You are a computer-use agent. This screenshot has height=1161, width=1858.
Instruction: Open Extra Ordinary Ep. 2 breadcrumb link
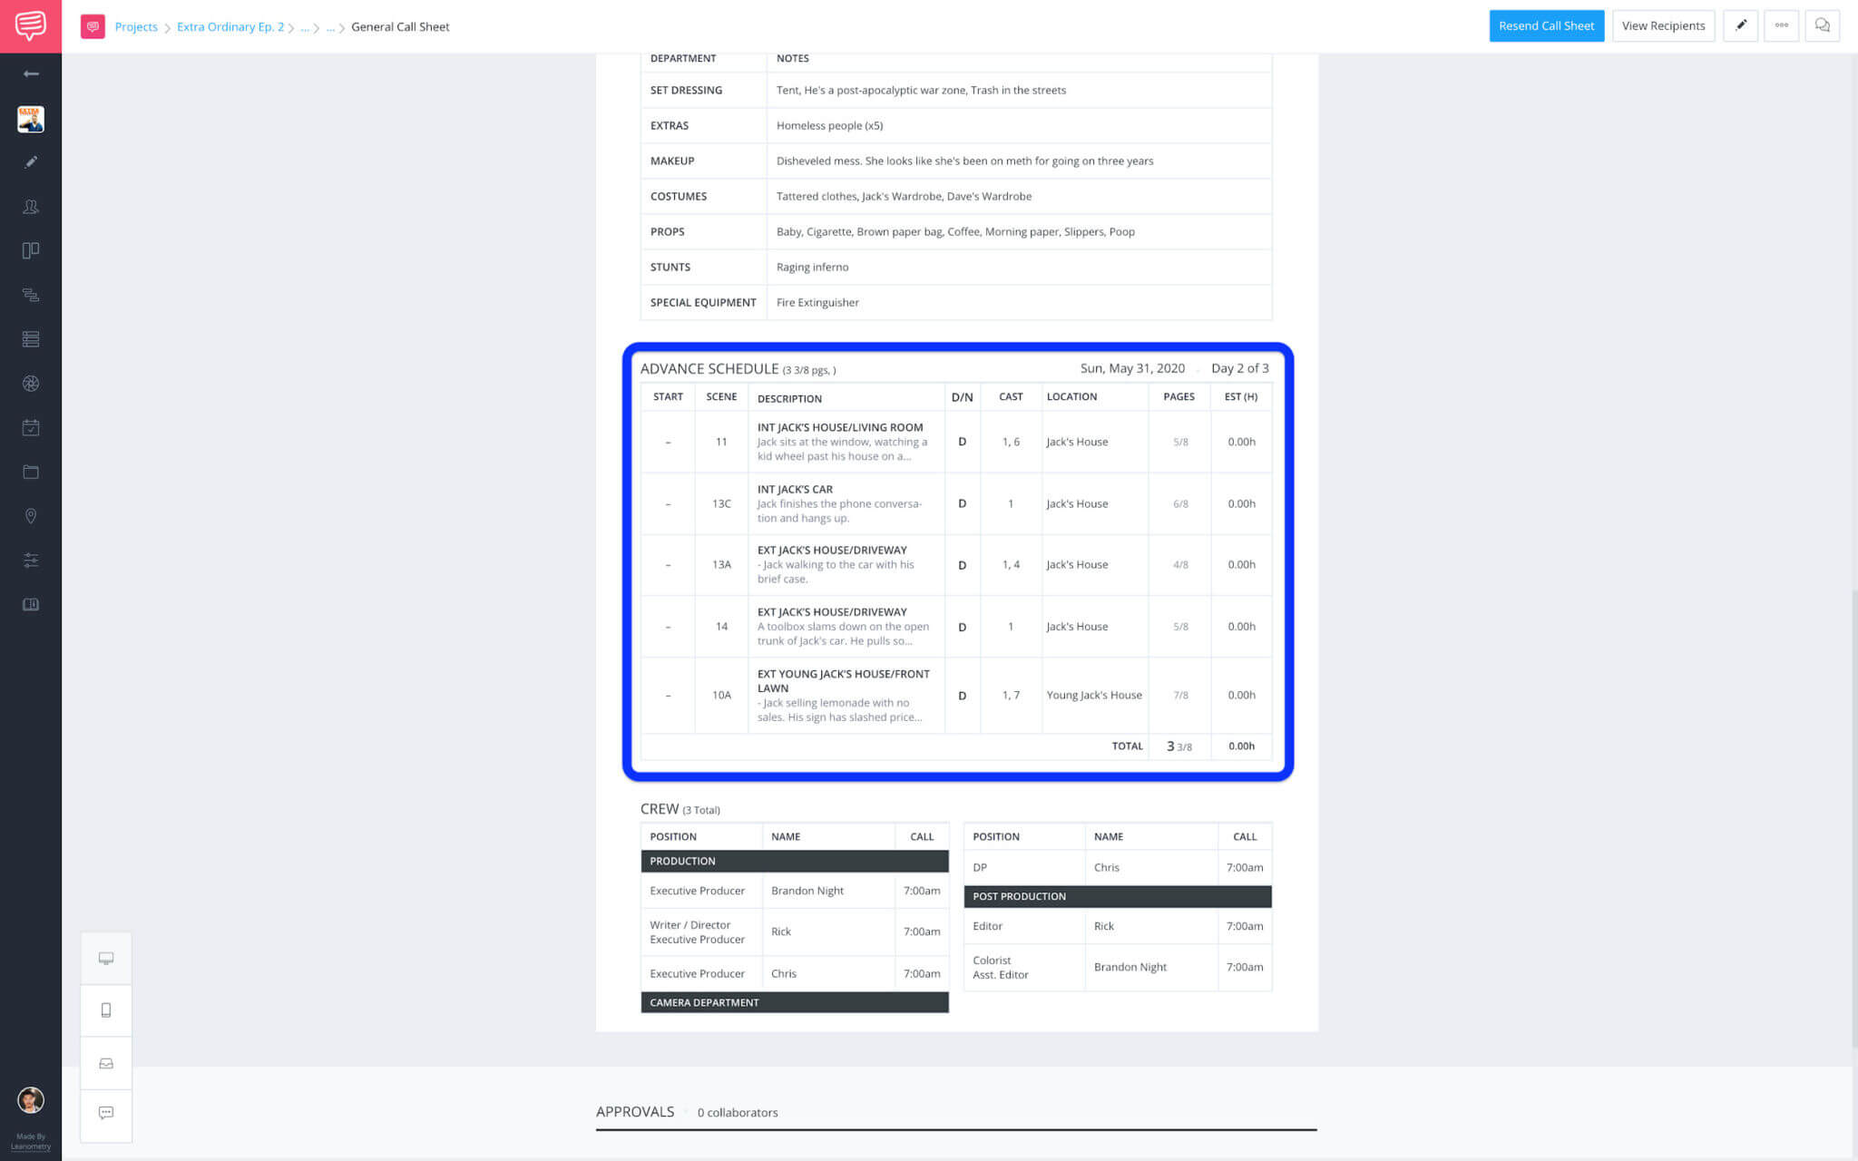pyautogui.click(x=230, y=26)
